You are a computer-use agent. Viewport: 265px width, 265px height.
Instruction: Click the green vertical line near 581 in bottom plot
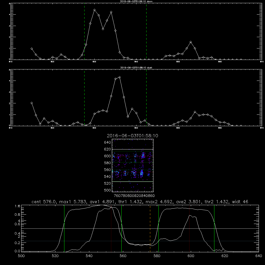point(158,228)
